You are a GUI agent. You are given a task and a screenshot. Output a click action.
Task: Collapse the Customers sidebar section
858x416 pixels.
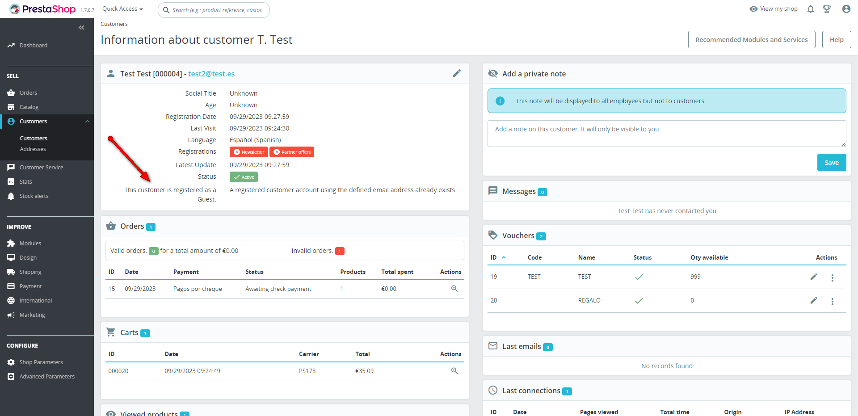click(87, 122)
